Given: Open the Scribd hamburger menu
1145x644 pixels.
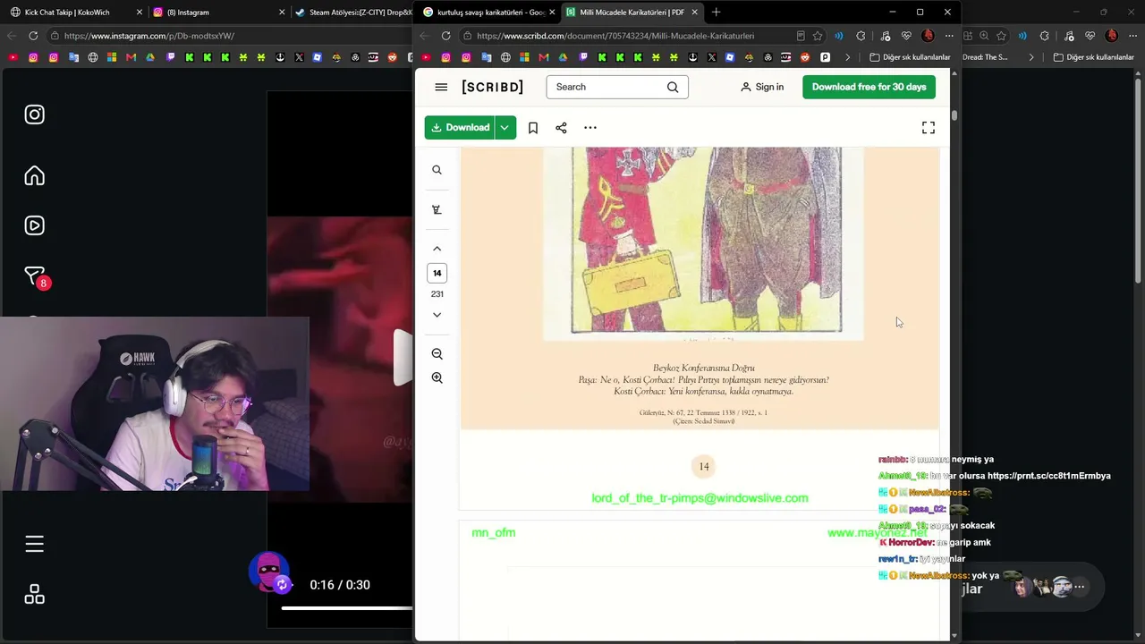Looking at the screenshot, I should pos(441,87).
